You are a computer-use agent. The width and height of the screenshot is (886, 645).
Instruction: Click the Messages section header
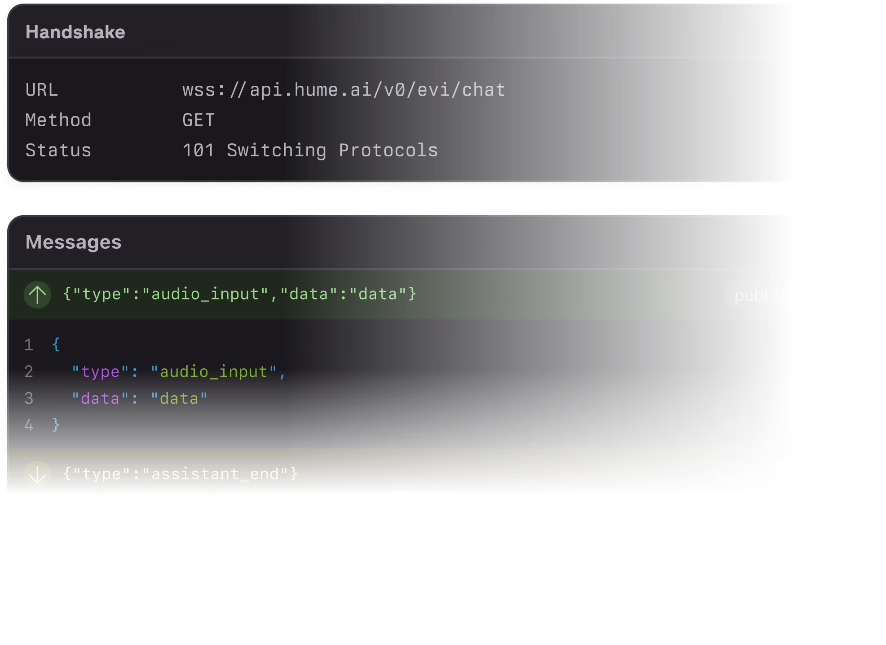point(74,242)
